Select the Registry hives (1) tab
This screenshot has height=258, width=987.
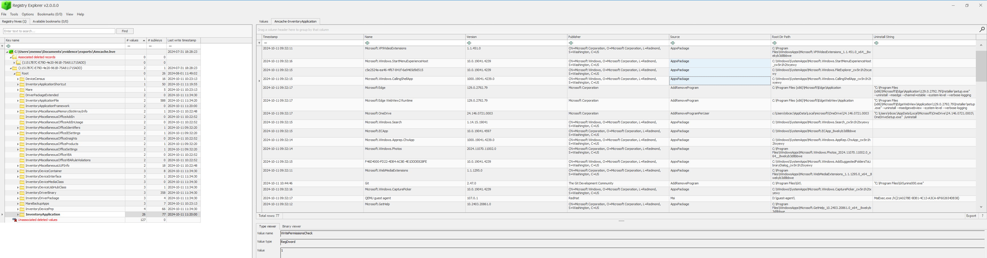tap(15, 21)
